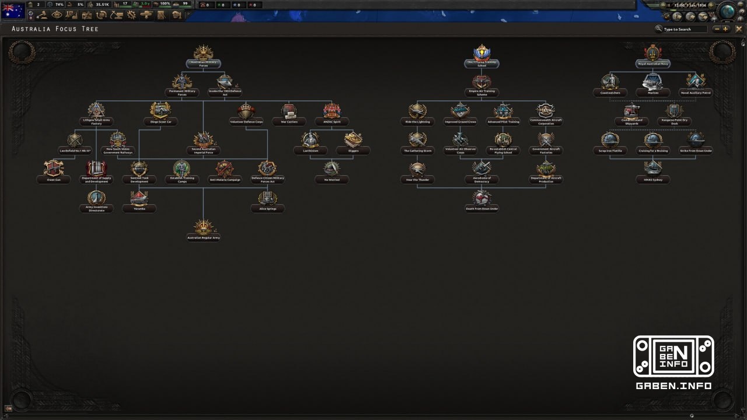
Task: Select the Hear the Thunder focus
Action: coord(417,172)
